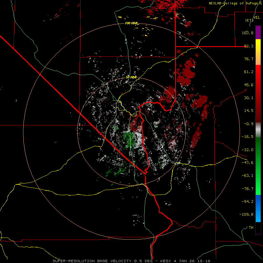Click the 14.5 value on velocity scale

[x=249, y=111]
